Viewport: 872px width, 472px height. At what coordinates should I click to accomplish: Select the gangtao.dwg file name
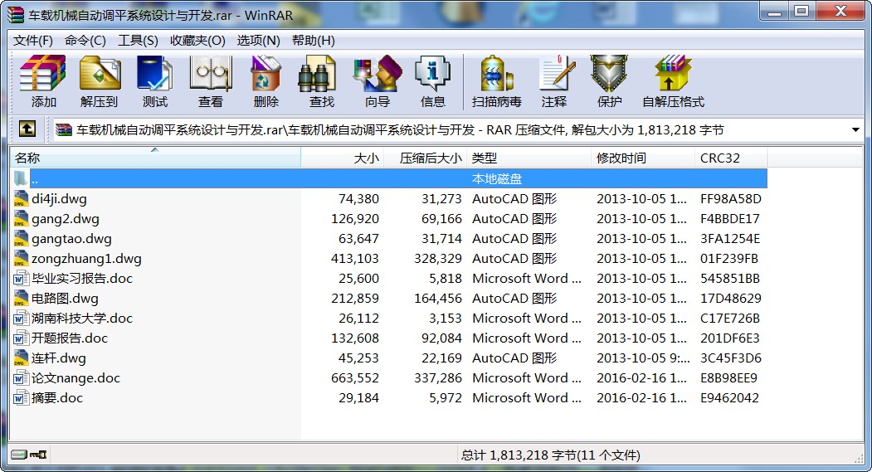click(x=71, y=239)
